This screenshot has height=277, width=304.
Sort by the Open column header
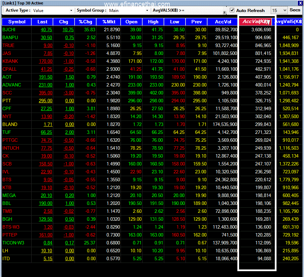point(132,22)
